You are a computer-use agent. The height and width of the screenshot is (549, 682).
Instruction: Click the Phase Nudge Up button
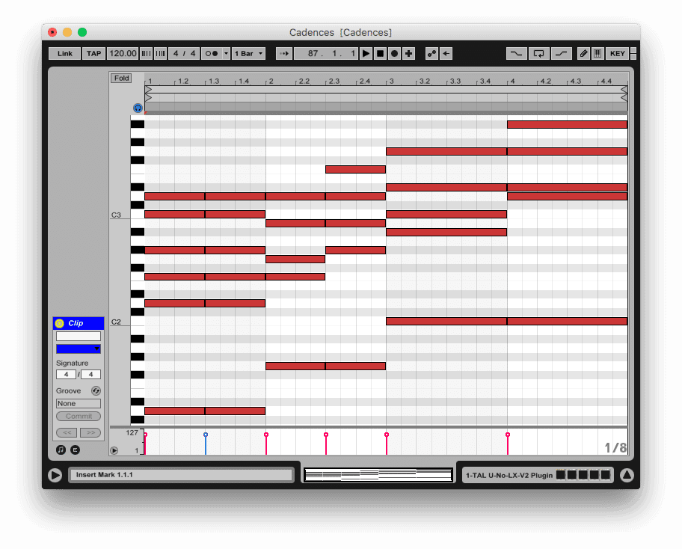click(x=160, y=54)
